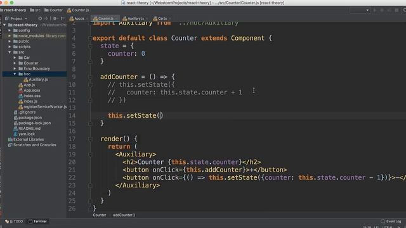The image size is (406, 228).
Task: Open README.md file
Action: click(x=27, y=129)
